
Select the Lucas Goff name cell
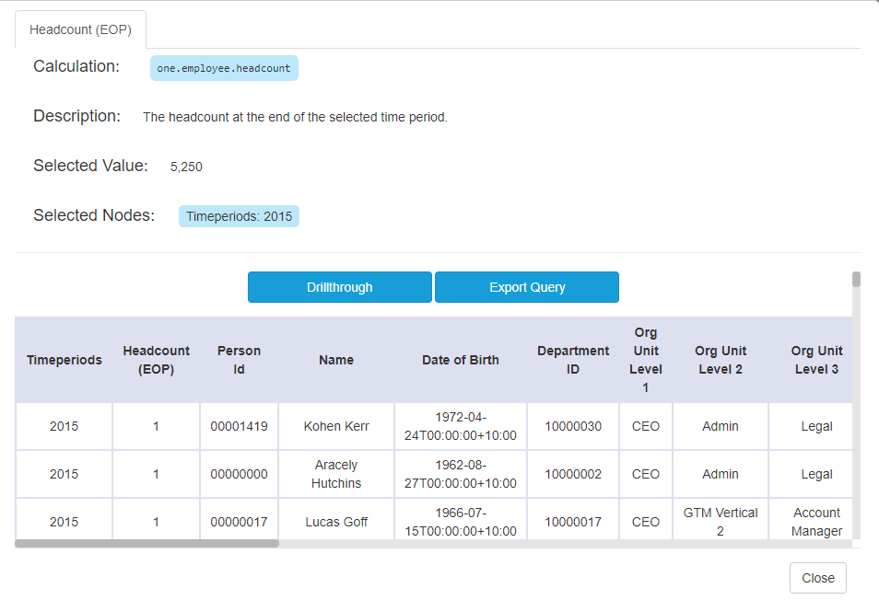tap(336, 522)
